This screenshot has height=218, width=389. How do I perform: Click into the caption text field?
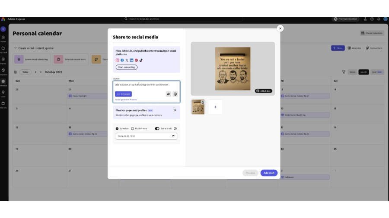[x=147, y=85]
